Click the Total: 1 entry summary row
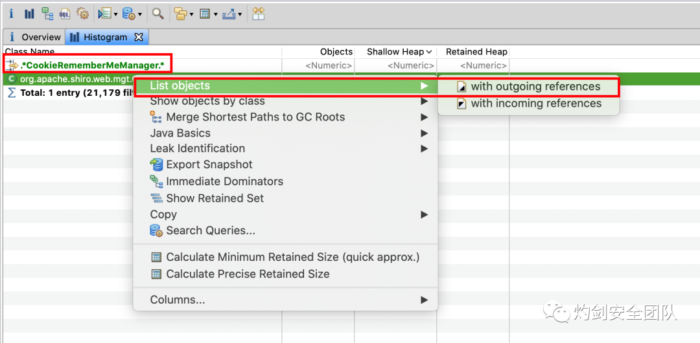This screenshot has width=700, height=343. click(71, 93)
